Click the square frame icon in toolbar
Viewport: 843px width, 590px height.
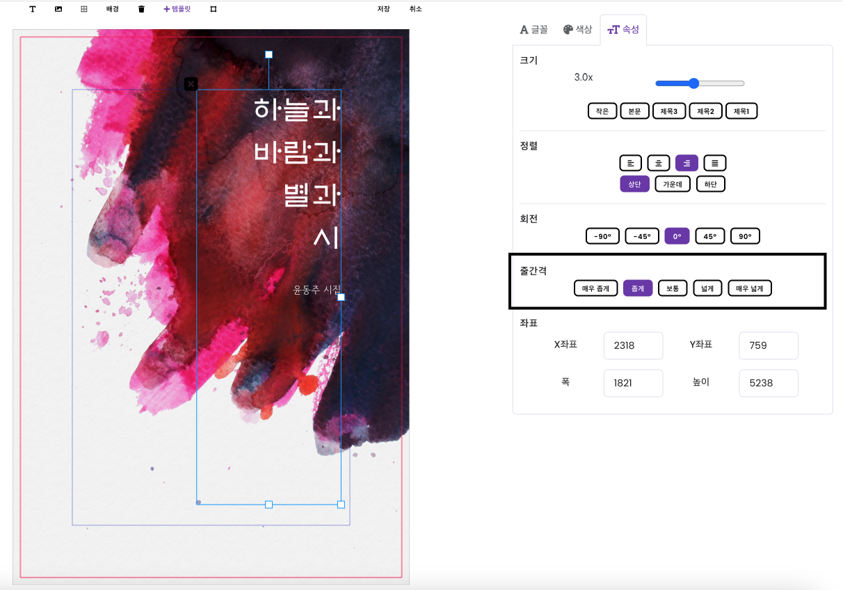[214, 9]
